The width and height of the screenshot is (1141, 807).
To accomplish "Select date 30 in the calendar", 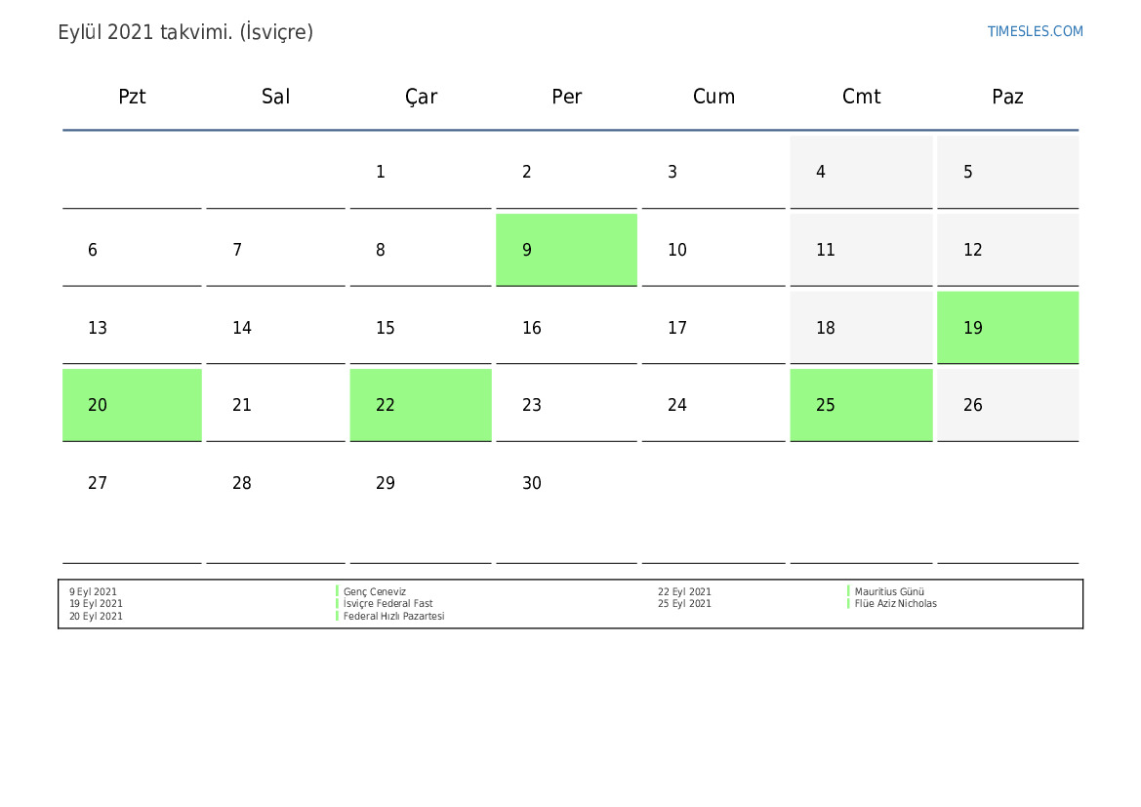I will coord(532,483).
